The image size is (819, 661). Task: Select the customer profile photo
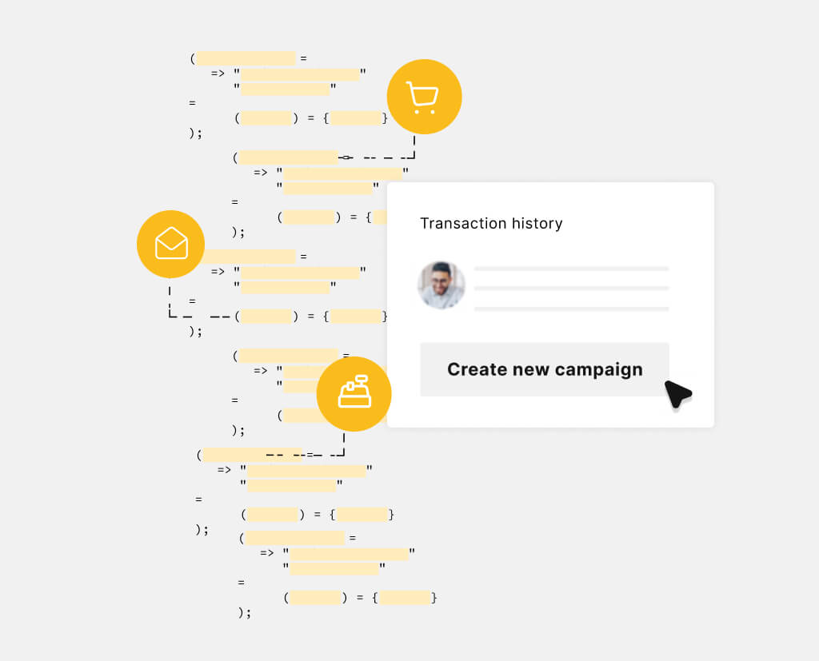tap(441, 285)
